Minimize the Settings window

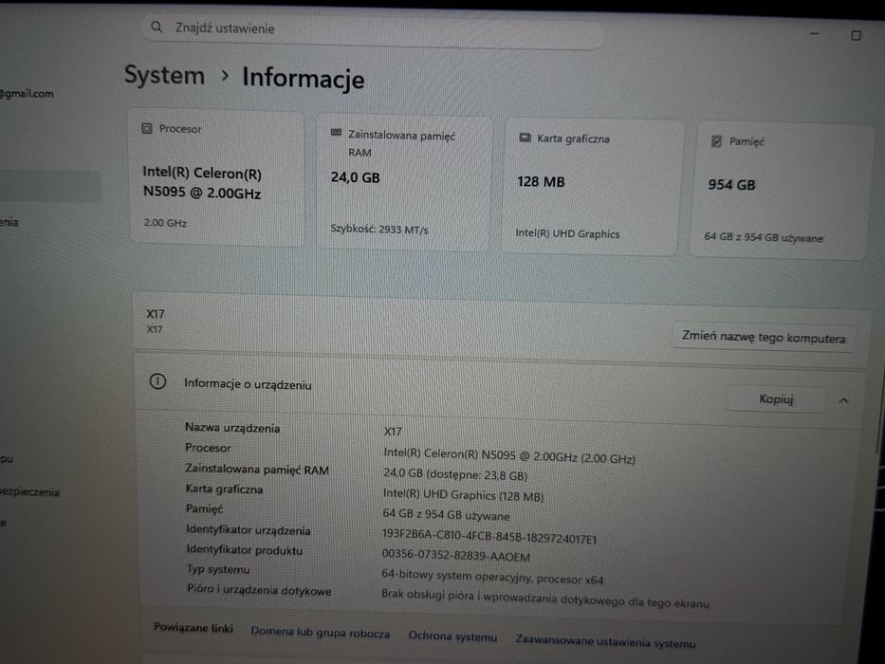pos(814,34)
